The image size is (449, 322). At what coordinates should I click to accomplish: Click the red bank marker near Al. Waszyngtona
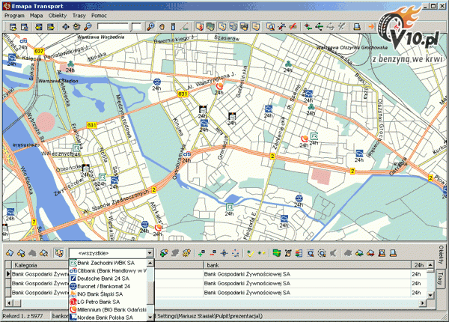(x=219, y=87)
